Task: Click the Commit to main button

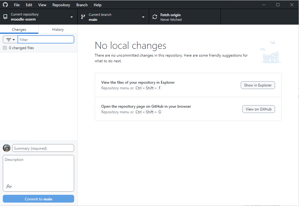Action: coord(38,199)
